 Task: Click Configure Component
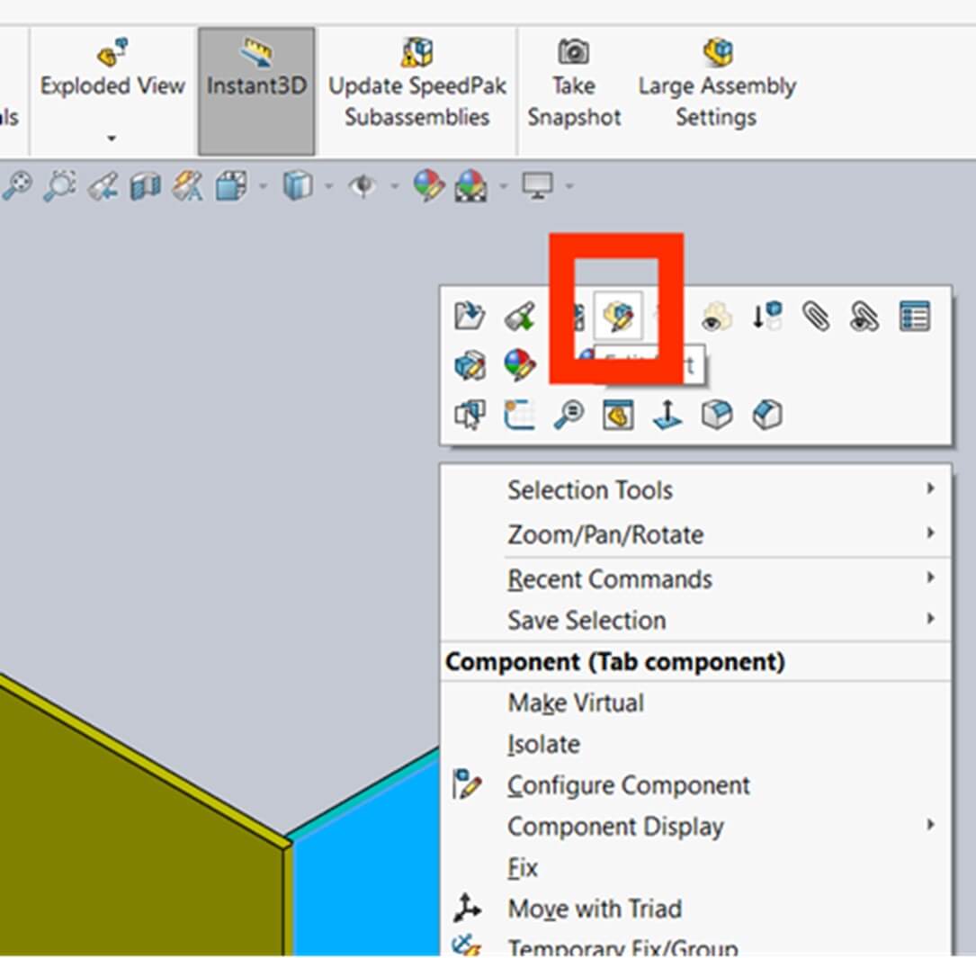[628, 784]
